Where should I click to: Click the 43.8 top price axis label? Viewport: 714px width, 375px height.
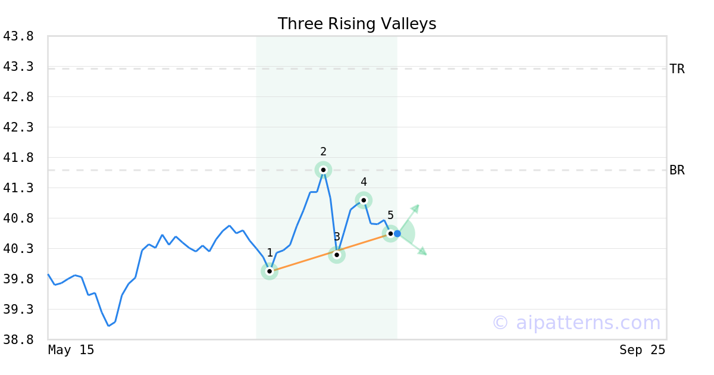[18, 36]
